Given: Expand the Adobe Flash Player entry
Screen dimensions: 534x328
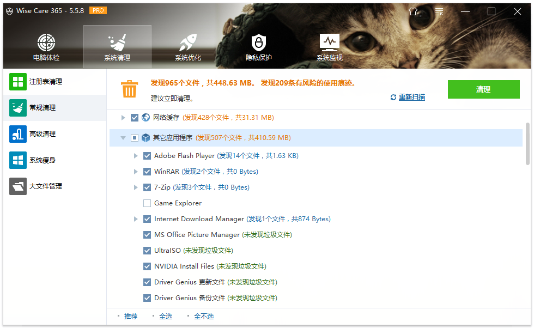Looking at the screenshot, I should (x=136, y=156).
